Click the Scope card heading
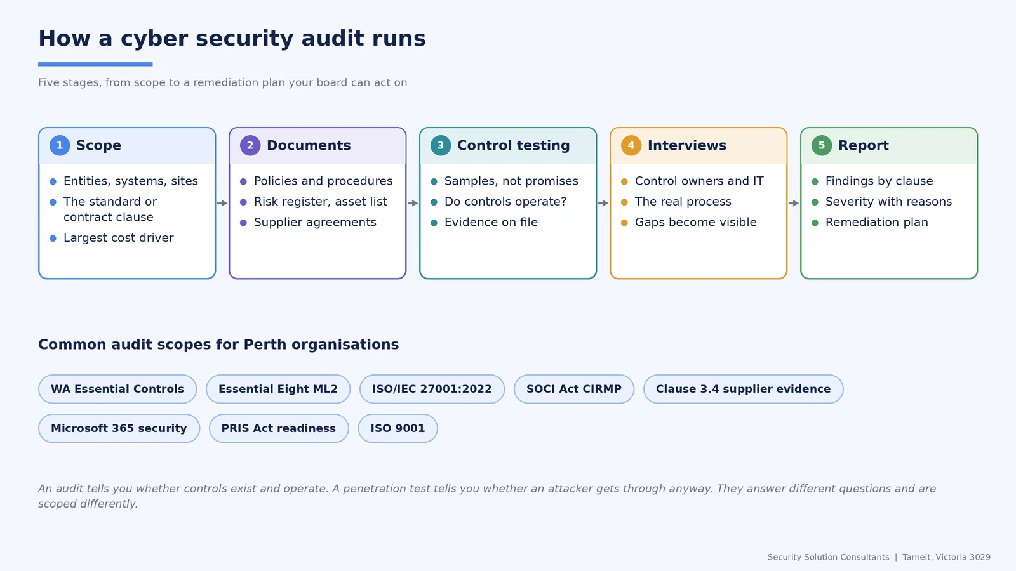Image resolution: width=1016 pixels, height=571 pixels. 98,145
